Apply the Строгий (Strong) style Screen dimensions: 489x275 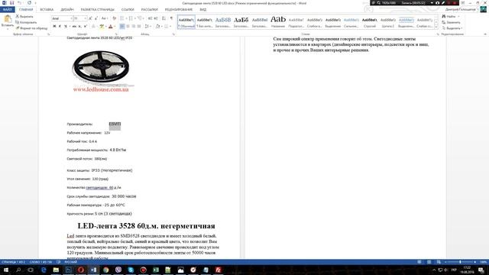[x=370, y=22]
